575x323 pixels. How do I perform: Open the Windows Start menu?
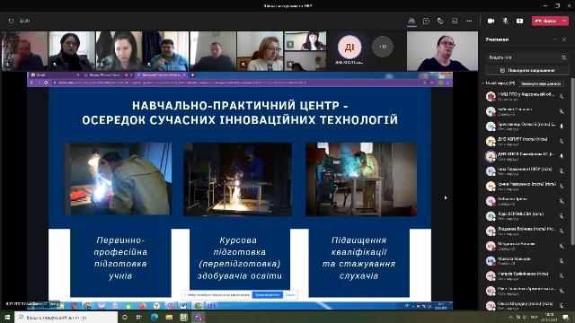pyautogui.click(x=7, y=317)
